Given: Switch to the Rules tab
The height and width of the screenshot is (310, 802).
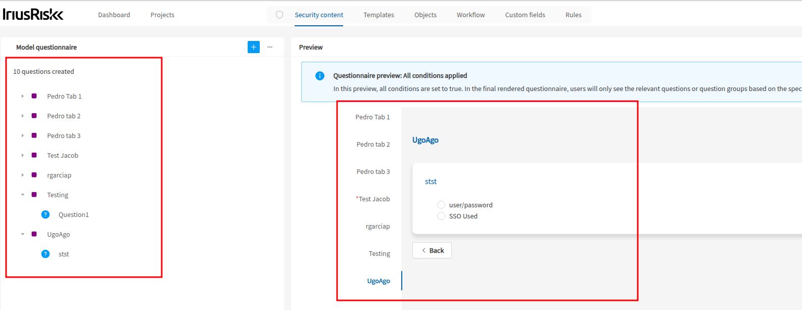Looking at the screenshot, I should [574, 15].
